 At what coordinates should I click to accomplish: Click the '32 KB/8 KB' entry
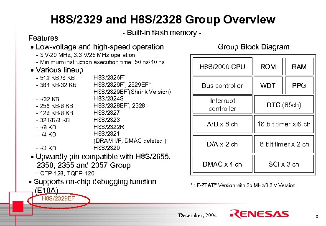(x=55, y=120)
